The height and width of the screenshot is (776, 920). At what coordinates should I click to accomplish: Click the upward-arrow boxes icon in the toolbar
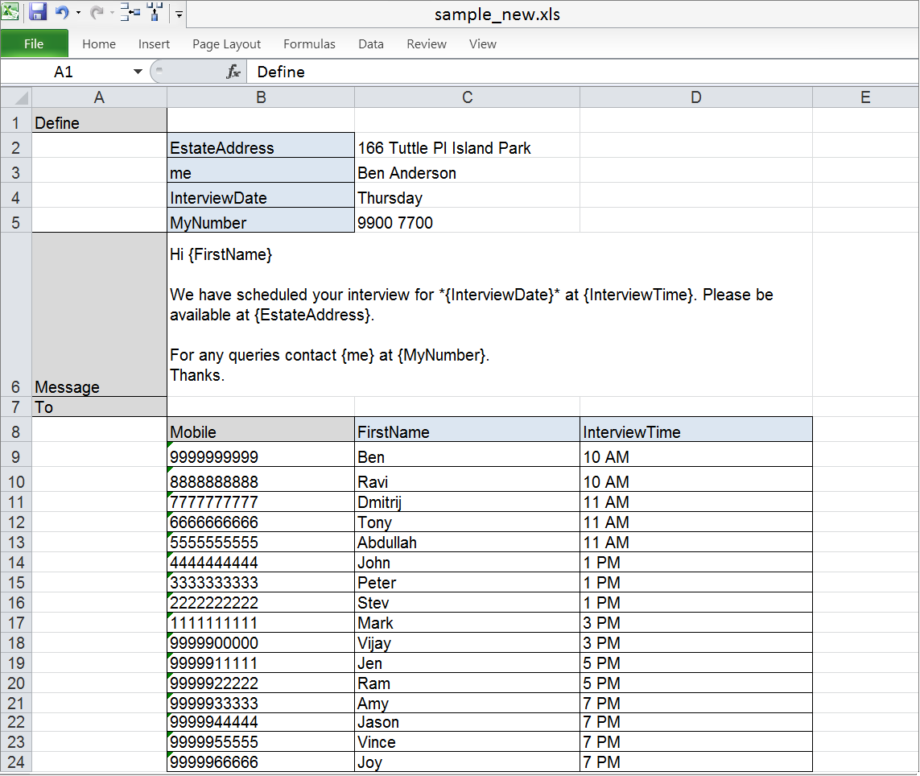point(155,13)
